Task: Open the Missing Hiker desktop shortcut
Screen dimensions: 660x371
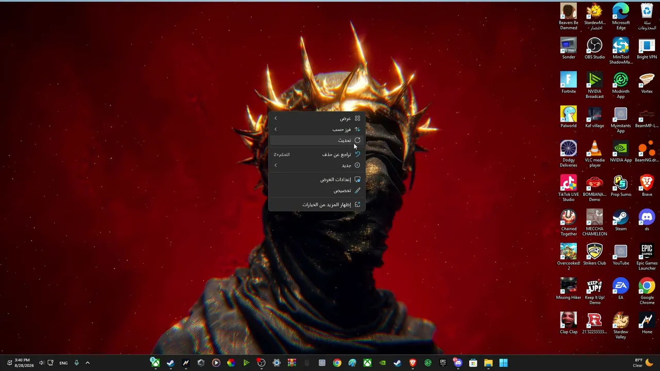Action: (569, 289)
